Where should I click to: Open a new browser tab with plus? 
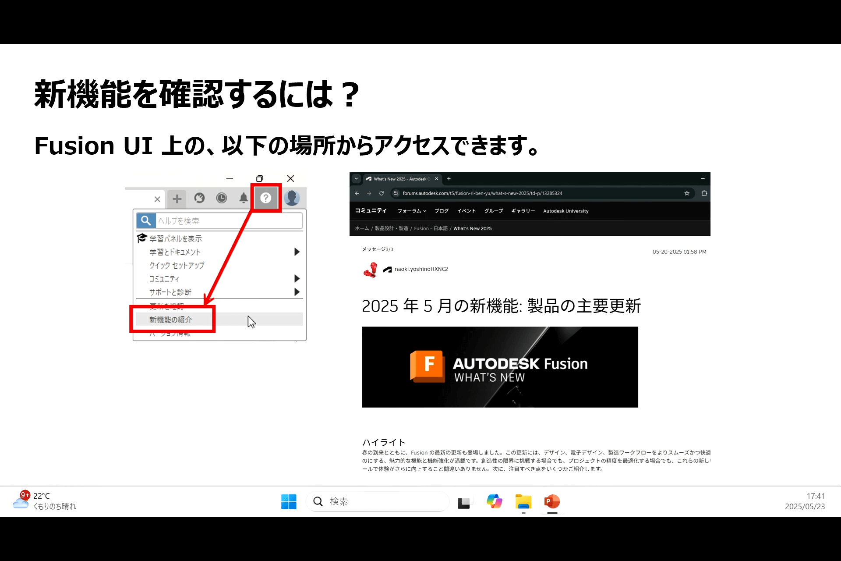pyautogui.click(x=449, y=179)
